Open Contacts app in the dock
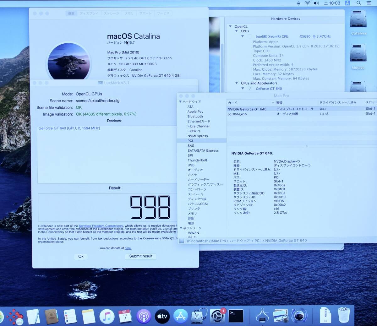This screenshot has width=377, height=326. coord(52,316)
